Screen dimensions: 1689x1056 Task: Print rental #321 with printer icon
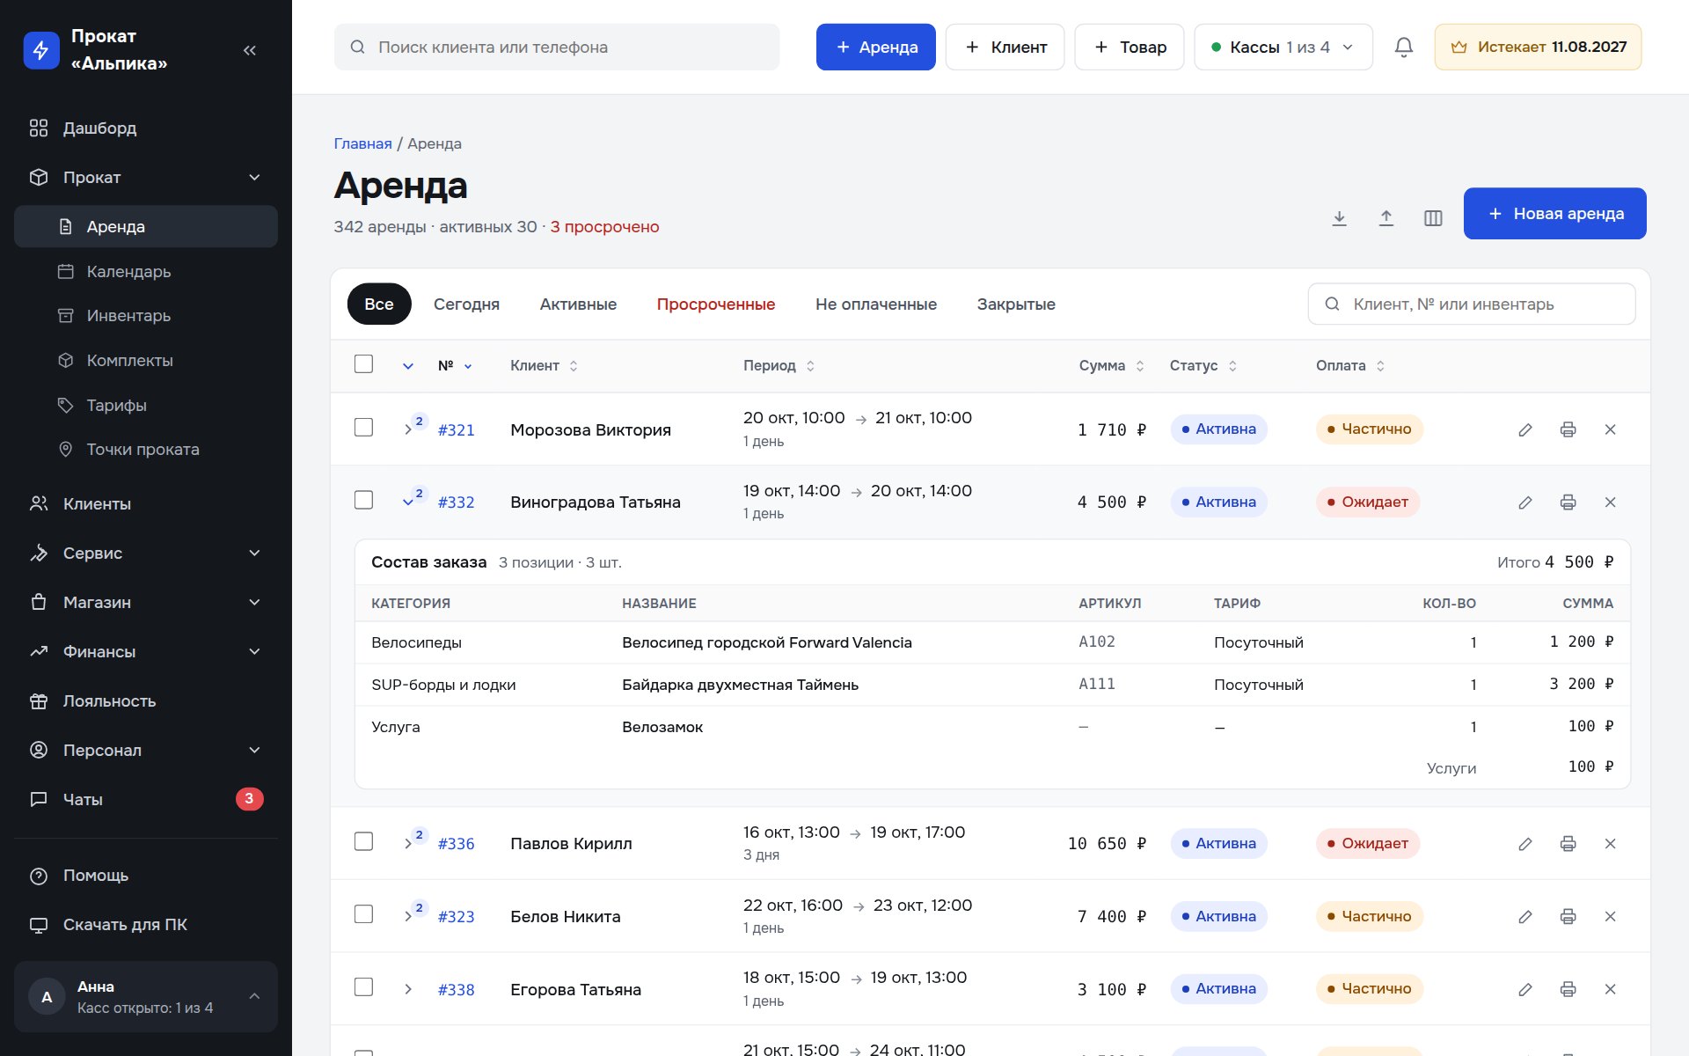point(1568,429)
